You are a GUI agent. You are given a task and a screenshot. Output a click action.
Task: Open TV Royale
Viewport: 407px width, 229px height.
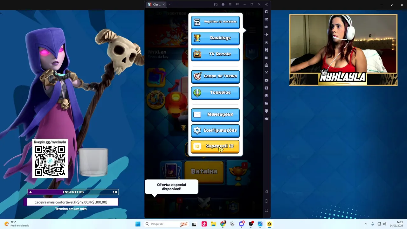click(x=215, y=54)
